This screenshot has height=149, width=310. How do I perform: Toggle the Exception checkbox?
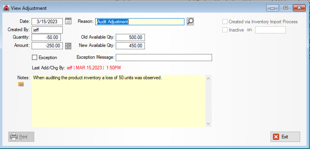34,58
